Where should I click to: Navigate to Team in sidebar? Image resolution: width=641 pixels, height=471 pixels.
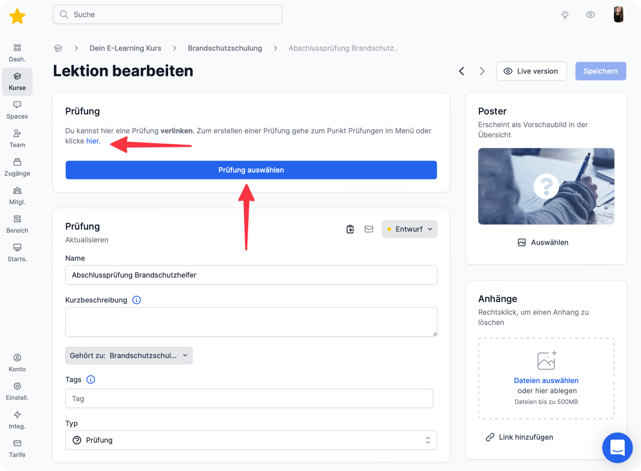17,138
